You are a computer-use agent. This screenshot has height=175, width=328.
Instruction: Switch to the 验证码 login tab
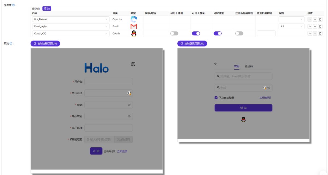tap(249, 66)
